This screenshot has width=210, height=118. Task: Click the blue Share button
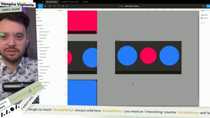click(208, 6)
